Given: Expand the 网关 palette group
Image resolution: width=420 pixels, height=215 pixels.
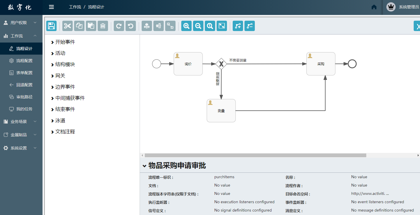Looking at the screenshot, I should pos(59,76).
